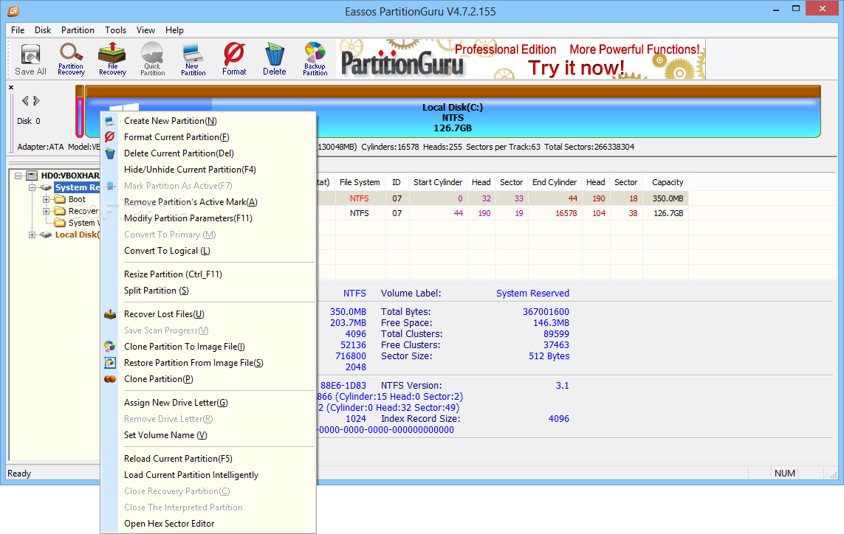The width and height of the screenshot is (844, 534).
Task: Click the 512 Bytes sector size value
Action: coord(549,356)
